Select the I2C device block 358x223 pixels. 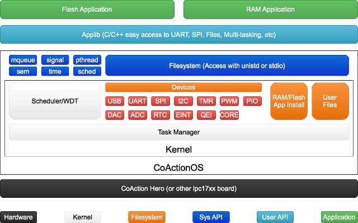point(183,101)
